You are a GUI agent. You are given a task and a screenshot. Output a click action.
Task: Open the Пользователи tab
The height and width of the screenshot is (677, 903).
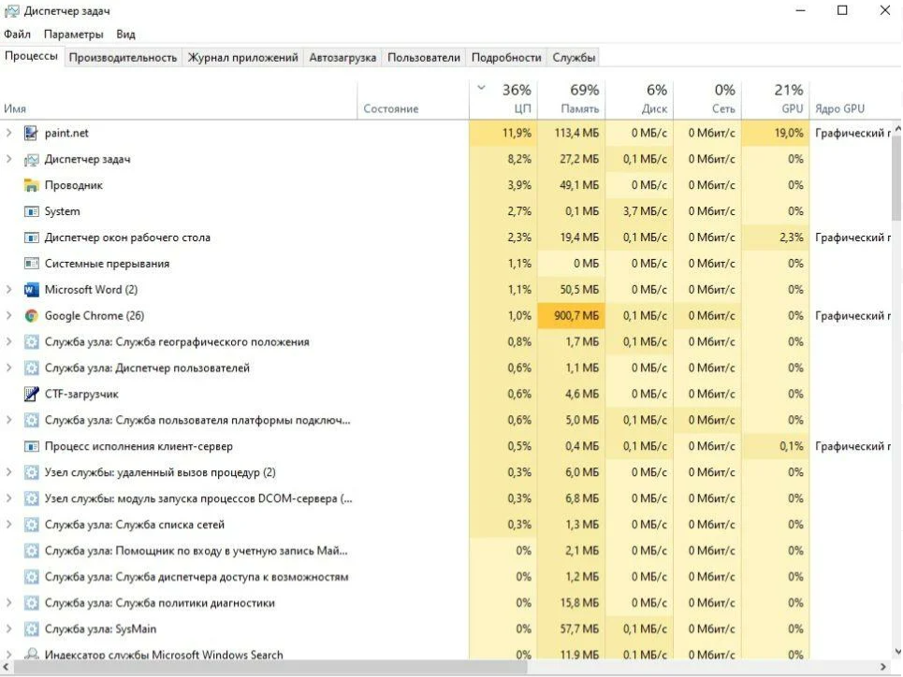(x=424, y=58)
